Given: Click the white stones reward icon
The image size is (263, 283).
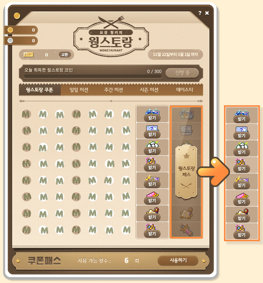Looking at the screenshot, I should [152, 144].
